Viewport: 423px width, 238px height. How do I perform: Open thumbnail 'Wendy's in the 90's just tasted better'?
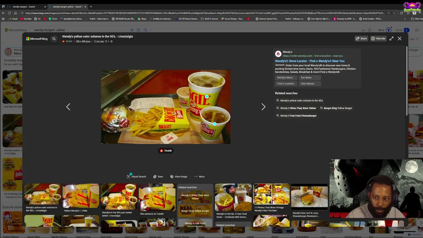pos(119,200)
